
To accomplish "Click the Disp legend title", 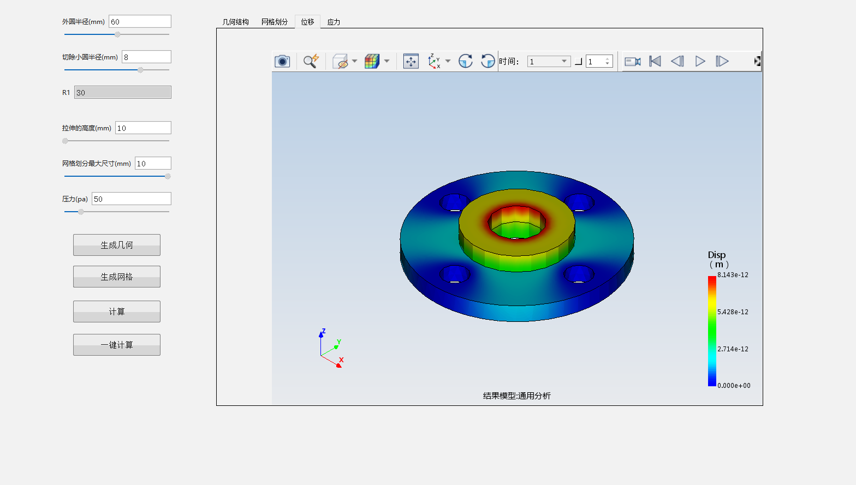I will click(x=718, y=259).
